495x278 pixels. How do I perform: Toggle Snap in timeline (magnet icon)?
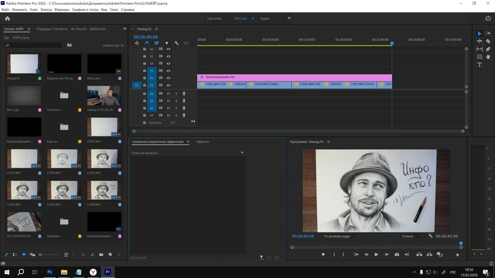(147, 43)
